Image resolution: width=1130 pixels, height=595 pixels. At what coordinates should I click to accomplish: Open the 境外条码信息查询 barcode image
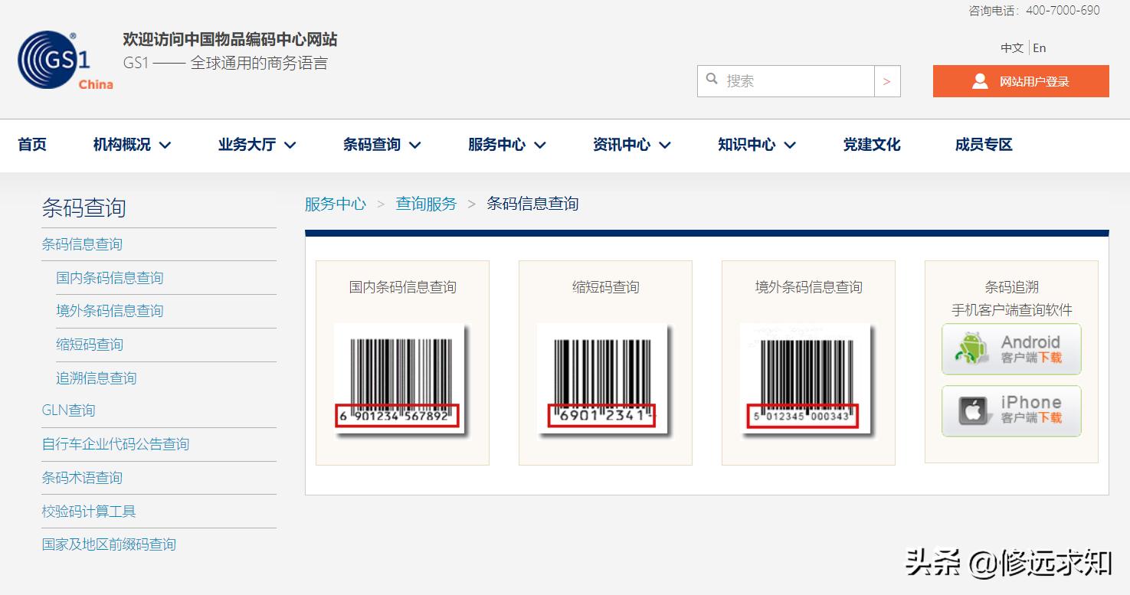pos(807,381)
